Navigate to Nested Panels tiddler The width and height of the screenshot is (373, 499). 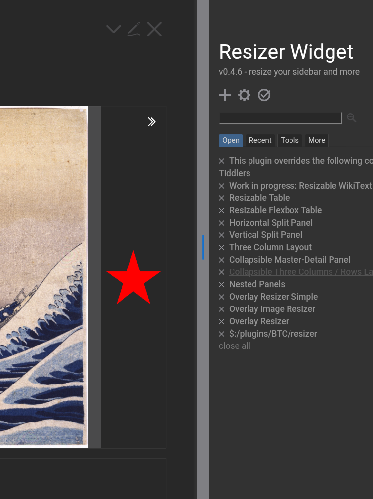257,284
